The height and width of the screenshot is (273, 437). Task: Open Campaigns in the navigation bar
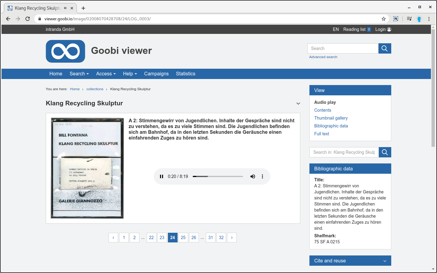(156, 74)
